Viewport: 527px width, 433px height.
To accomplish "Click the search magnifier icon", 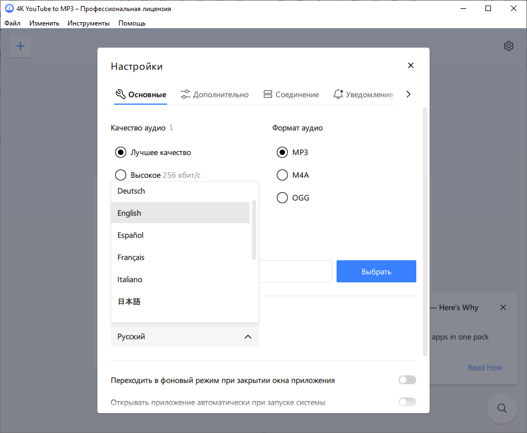I will (x=502, y=408).
